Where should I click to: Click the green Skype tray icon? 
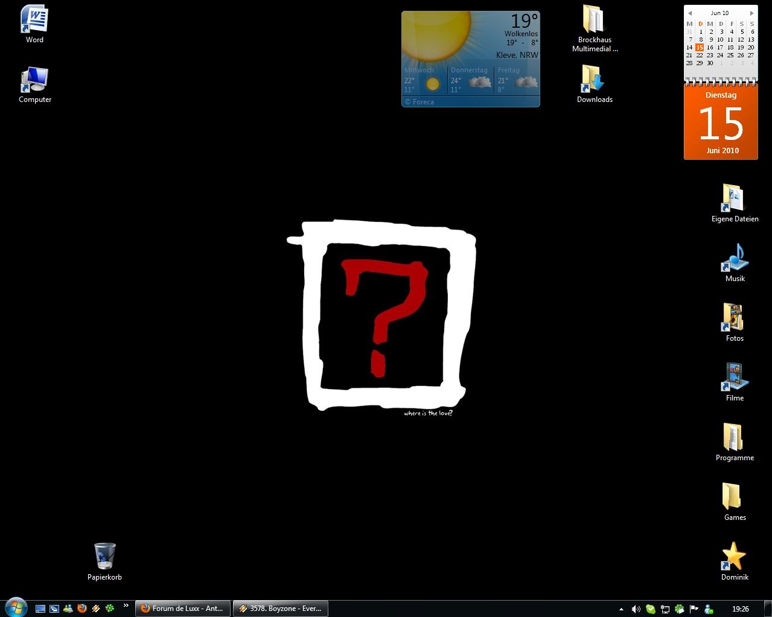point(651,609)
